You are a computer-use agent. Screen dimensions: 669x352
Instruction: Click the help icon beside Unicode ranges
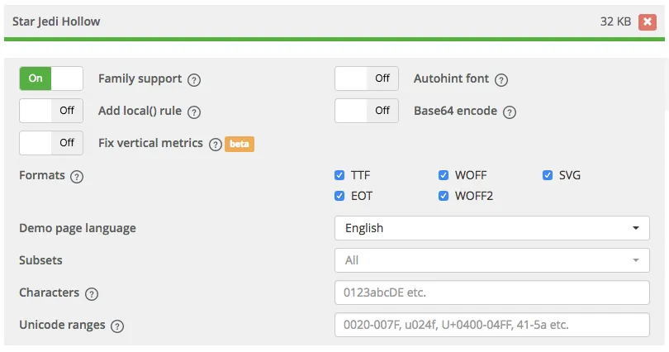coord(117,326)
